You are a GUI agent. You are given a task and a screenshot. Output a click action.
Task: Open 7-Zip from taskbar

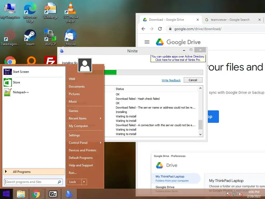[53, 194]
